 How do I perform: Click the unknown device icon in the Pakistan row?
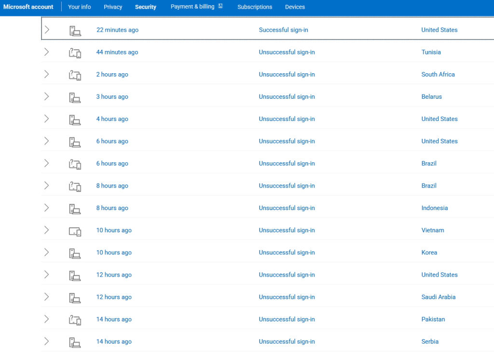tap(75, 319)
